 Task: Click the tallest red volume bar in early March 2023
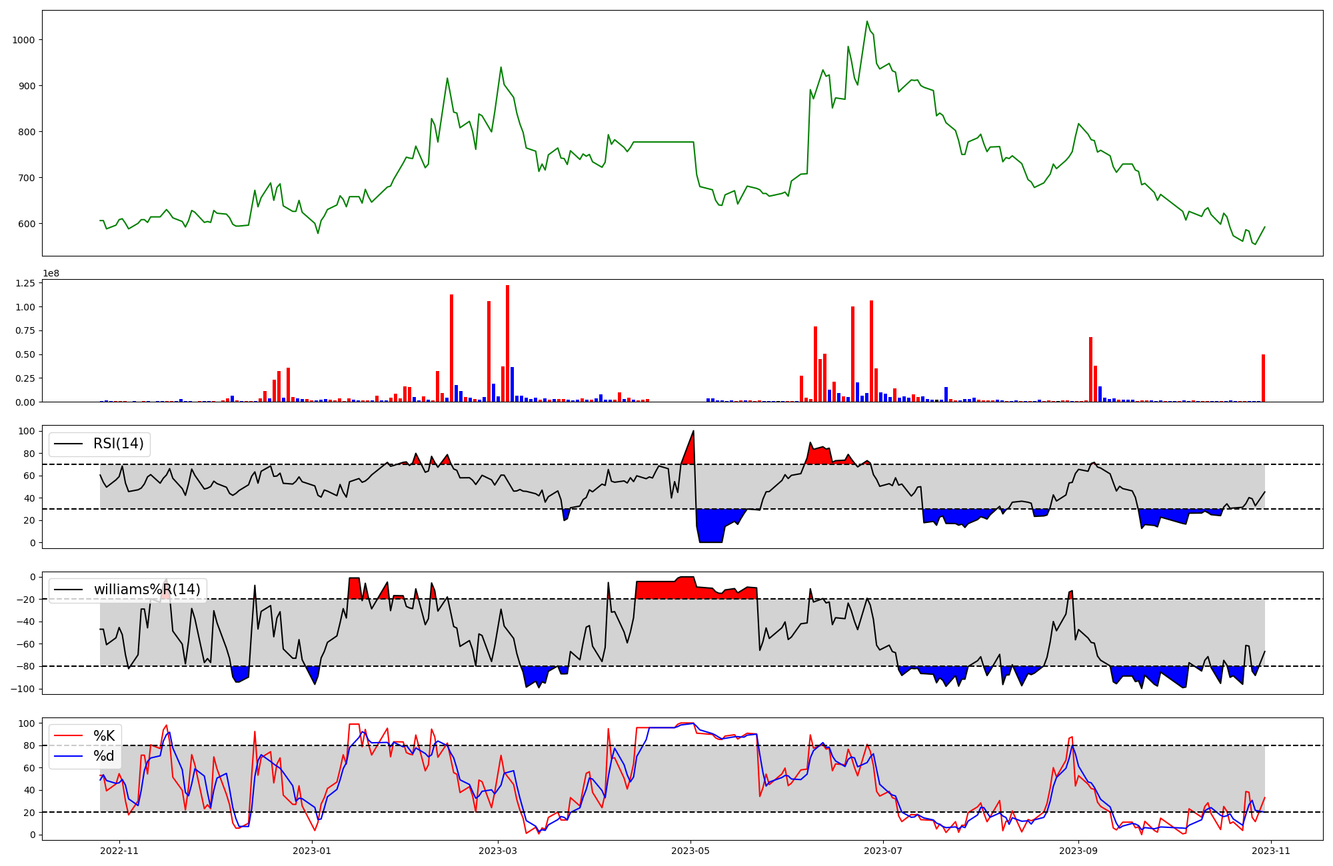[x=507, y=343]
